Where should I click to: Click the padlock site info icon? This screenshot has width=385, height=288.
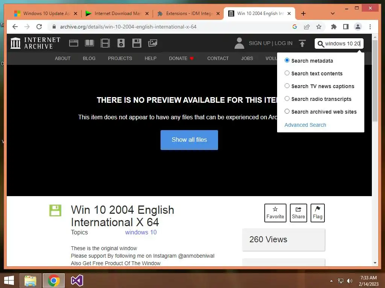tap(54, 27)
